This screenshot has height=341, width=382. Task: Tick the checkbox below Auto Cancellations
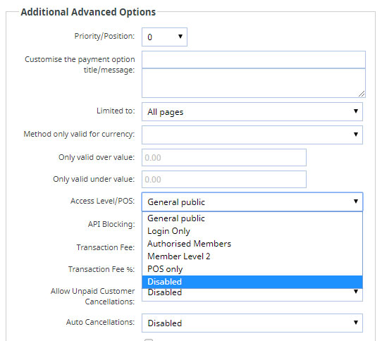pyautogui.click(x=149, y=340)
